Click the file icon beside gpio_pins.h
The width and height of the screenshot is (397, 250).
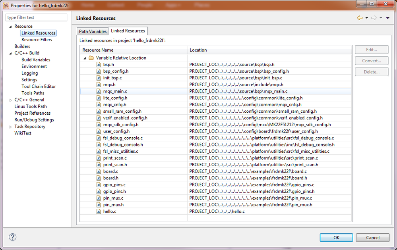pos(99,191)
